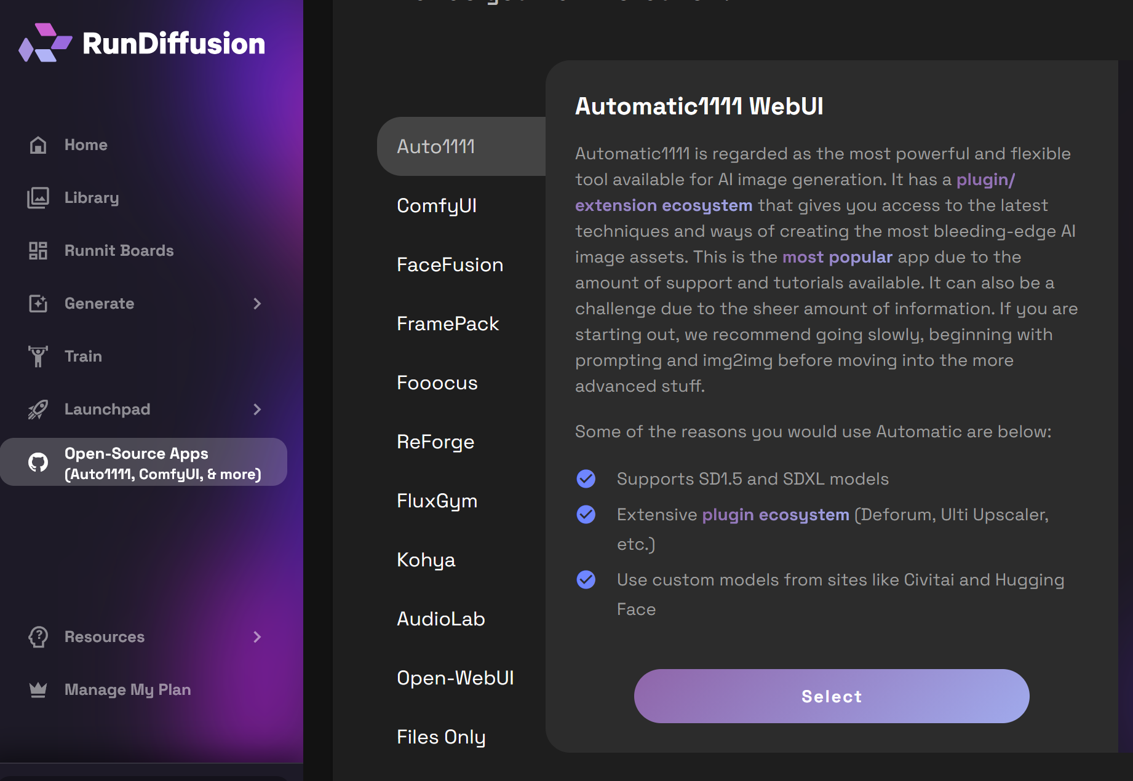Click the Runnit Boards grid icon
1133x781 pixels.
pyautogui.click(x=38, y=250)
